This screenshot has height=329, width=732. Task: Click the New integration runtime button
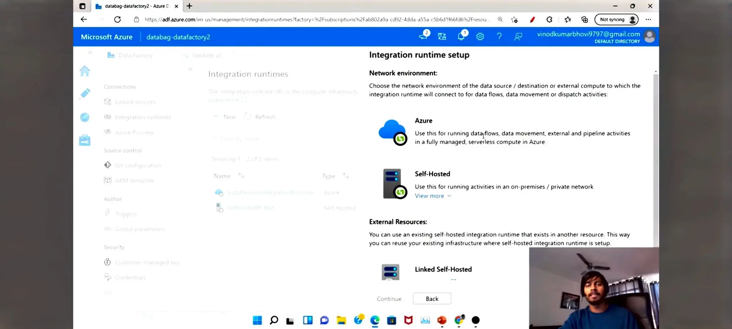click(224, 117)
